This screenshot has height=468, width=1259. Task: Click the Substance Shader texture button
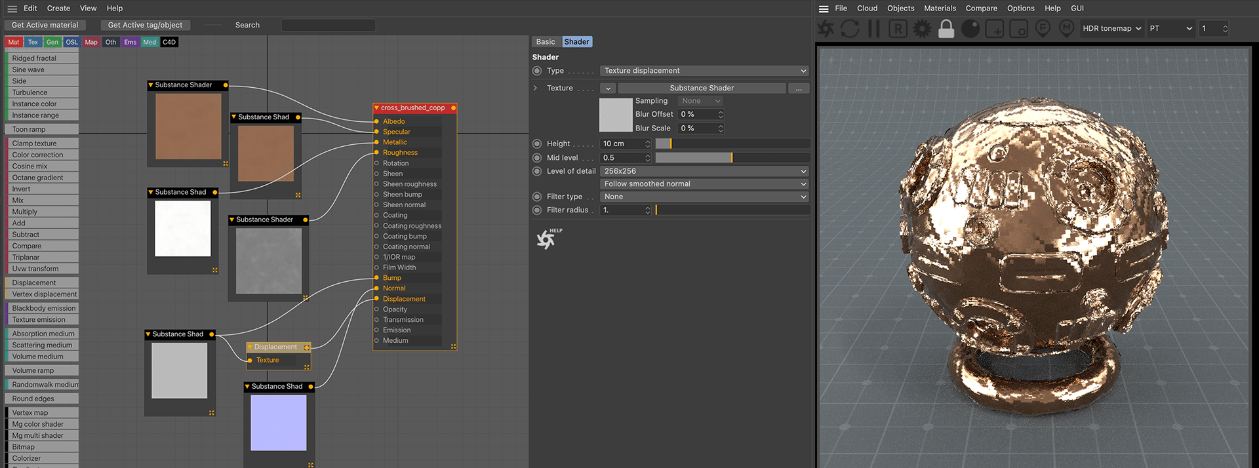coord(702,88)
